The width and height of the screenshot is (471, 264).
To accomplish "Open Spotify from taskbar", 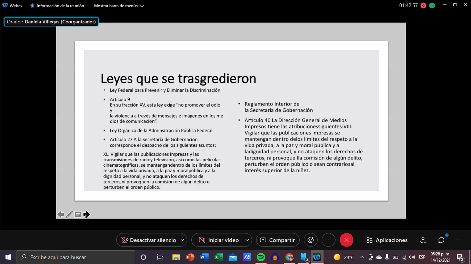I will pyautogui.click(x=261, y=257).
